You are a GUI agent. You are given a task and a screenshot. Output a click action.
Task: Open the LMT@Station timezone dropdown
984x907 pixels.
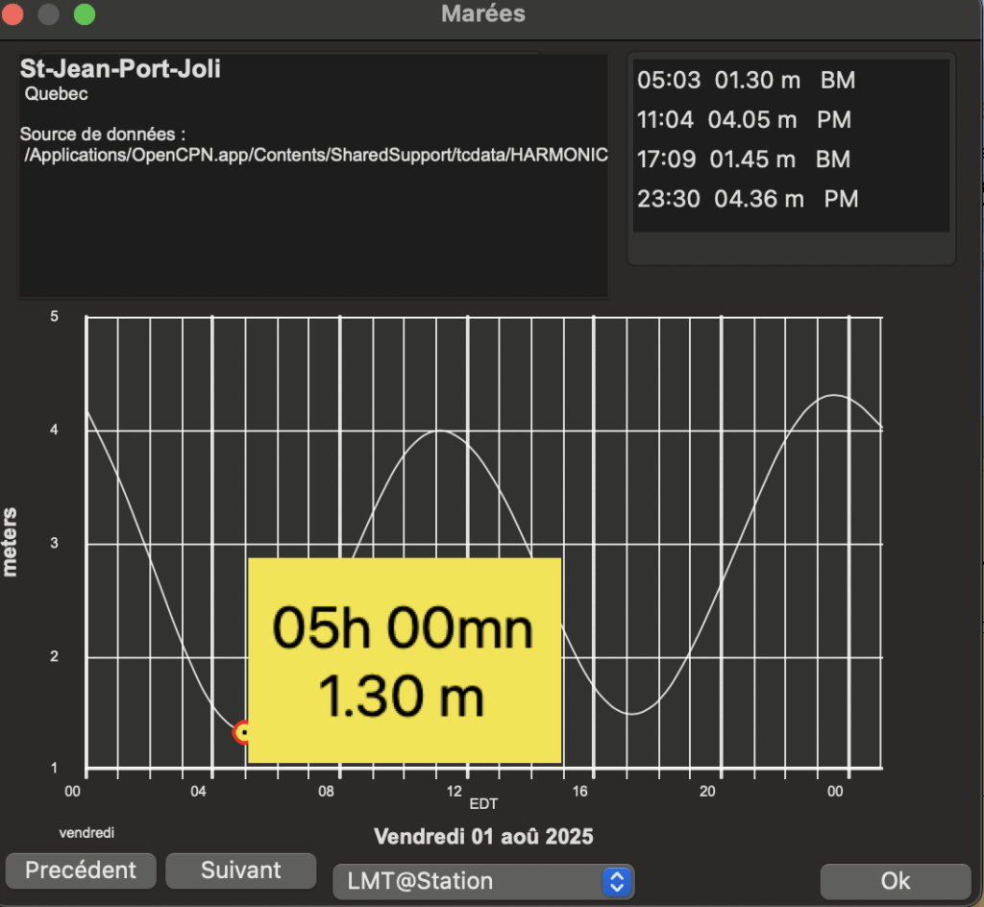point(482,881)
